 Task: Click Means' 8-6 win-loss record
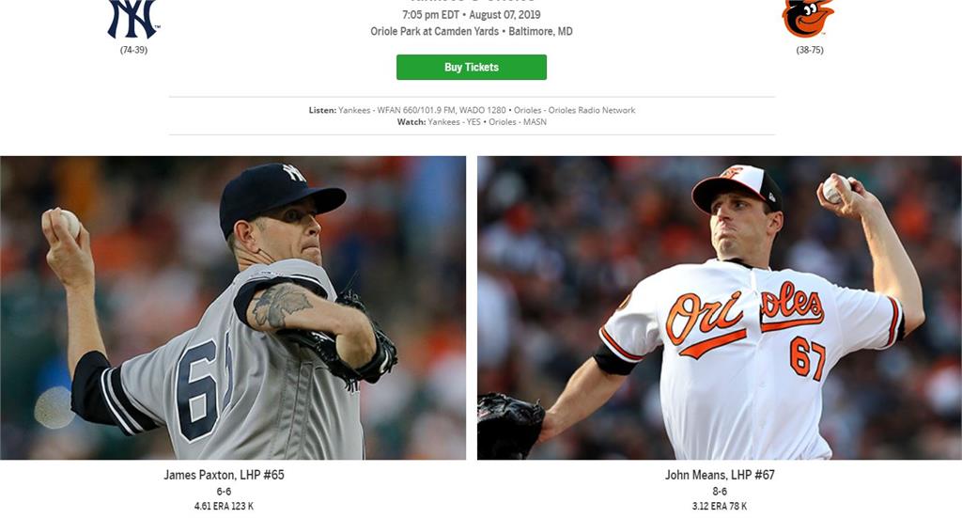[720, 492]
